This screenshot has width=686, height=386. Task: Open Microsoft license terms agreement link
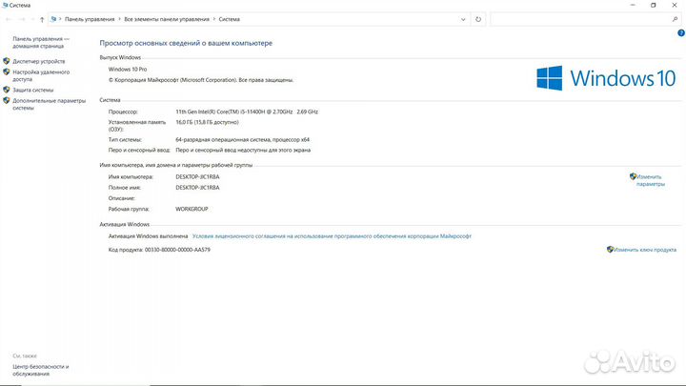[332, 235]
